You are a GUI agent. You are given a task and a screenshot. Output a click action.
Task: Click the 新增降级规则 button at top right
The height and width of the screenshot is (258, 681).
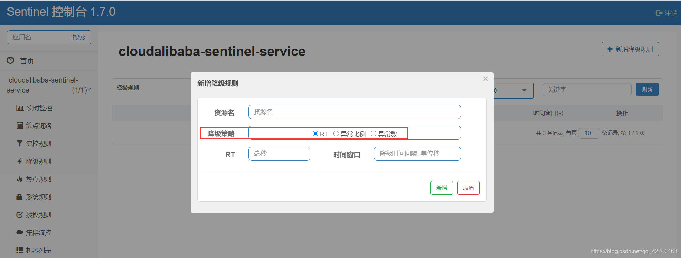point(630,49)
